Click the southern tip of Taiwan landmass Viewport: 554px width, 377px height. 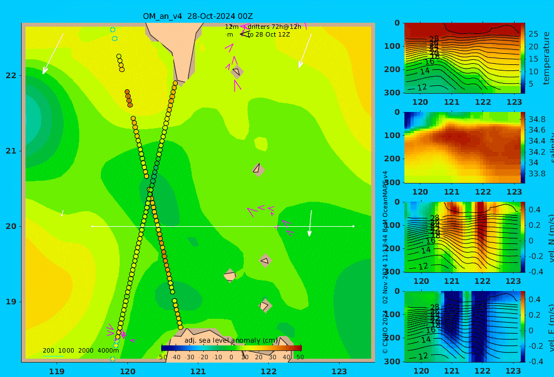[x=181, y=83]
